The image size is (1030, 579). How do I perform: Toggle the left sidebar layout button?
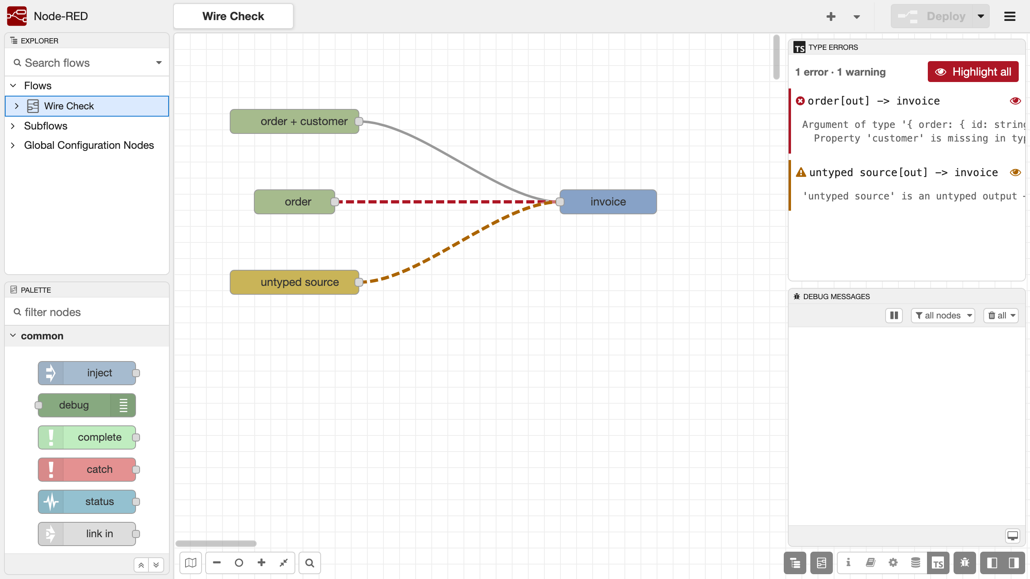coord(992,563)
